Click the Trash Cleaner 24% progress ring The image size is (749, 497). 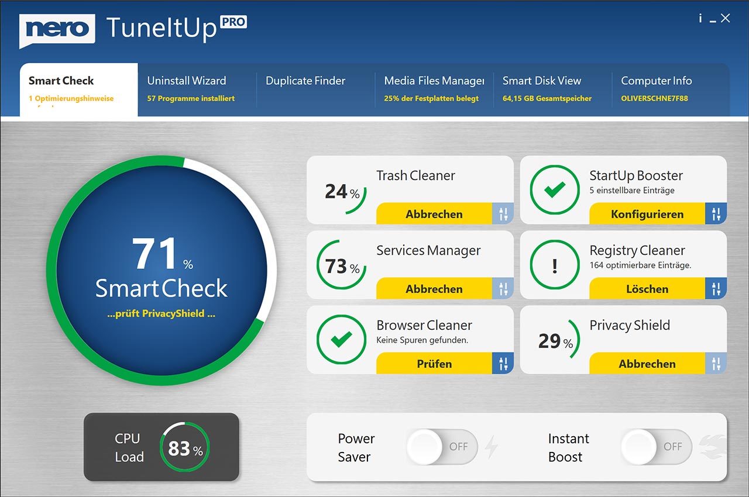(343, 191)
